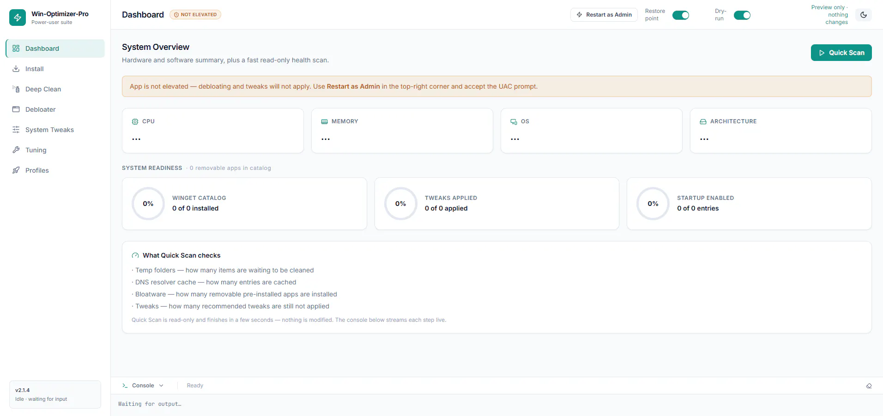Click the Profiles rocket icon

click(16, 170)
